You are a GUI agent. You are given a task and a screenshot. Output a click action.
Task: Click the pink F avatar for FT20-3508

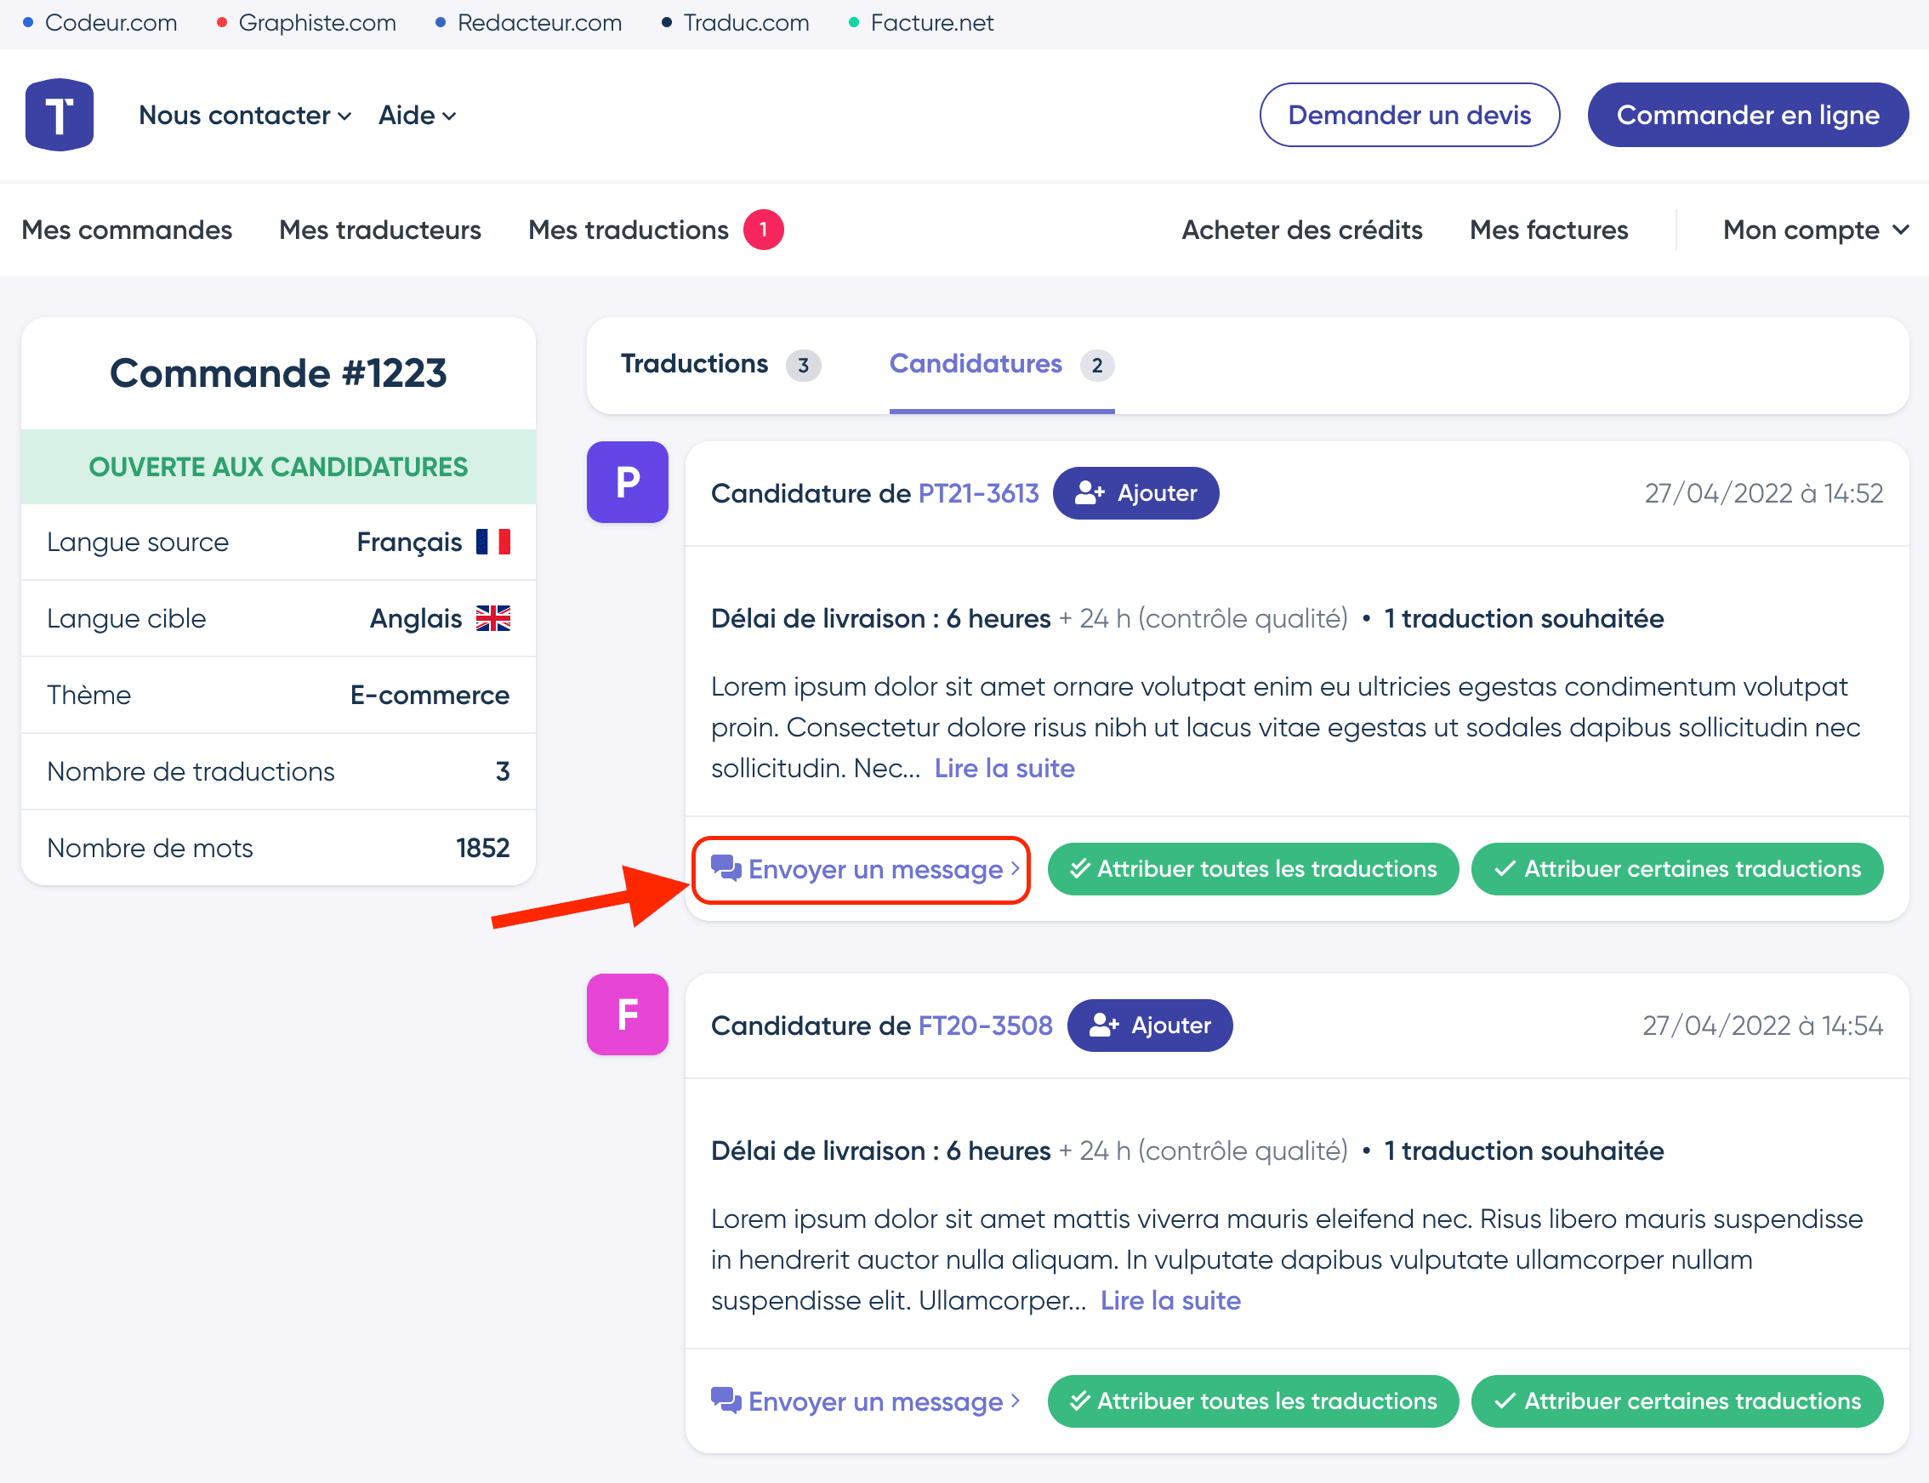(x=627, y=1014)
